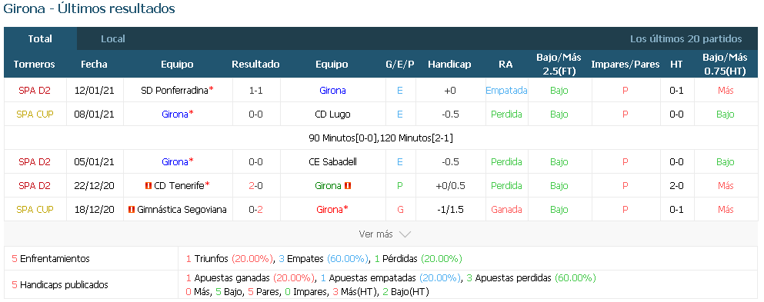Click Gimnástica Segoviana team name
Screen dimensions: 764x302
click(x=182, y=210)
